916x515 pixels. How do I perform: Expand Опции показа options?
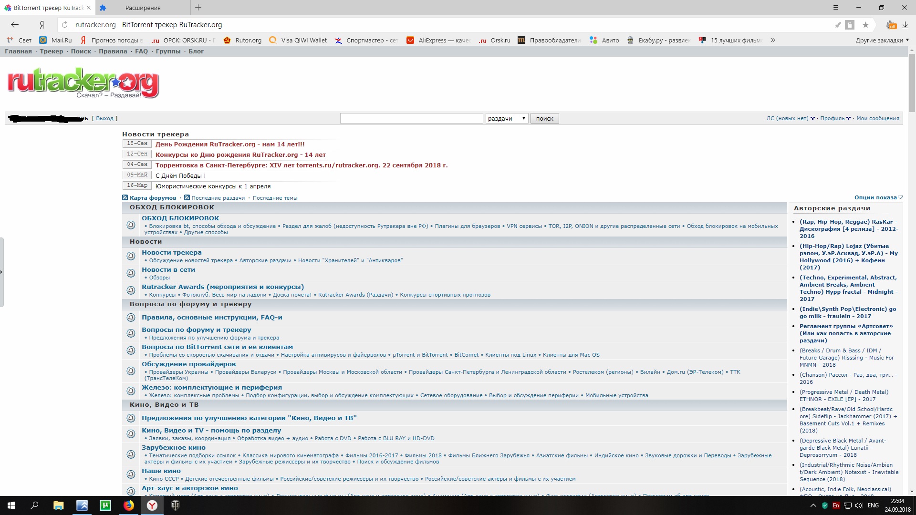878,197
